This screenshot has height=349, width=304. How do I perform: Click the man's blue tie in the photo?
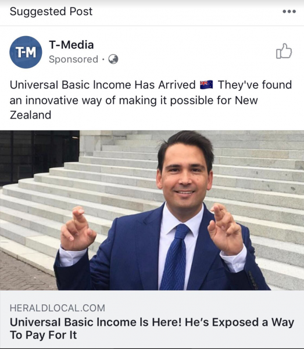176,256
